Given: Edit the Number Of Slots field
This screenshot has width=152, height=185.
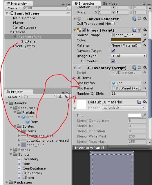Looking at the screenshot, I should tap(129, 94).
